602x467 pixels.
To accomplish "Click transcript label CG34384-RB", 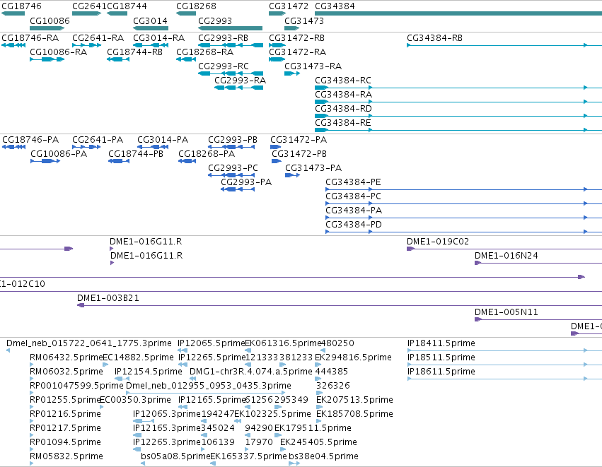I will pos(434,38).
